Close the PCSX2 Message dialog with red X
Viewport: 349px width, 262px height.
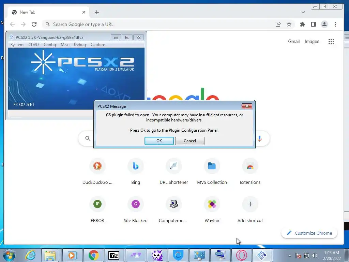click(x=247, y=106)
